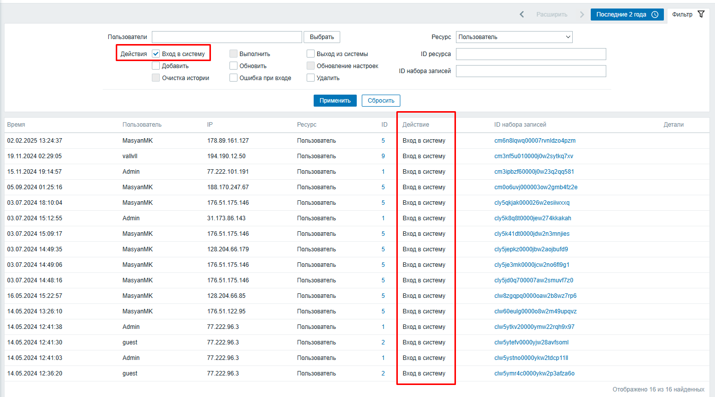Check the Удалить action checkbox

(x=311, y=78)
